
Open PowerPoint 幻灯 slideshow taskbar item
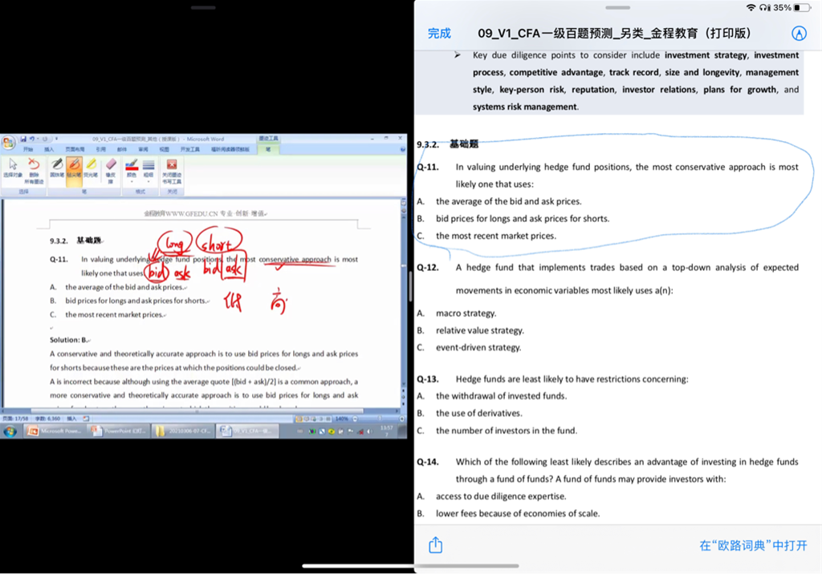(118, 431)
